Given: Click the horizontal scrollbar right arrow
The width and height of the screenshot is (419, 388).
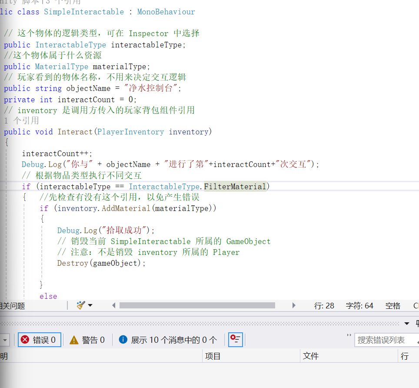Looking at the screenshot, I should coord(294,305).
